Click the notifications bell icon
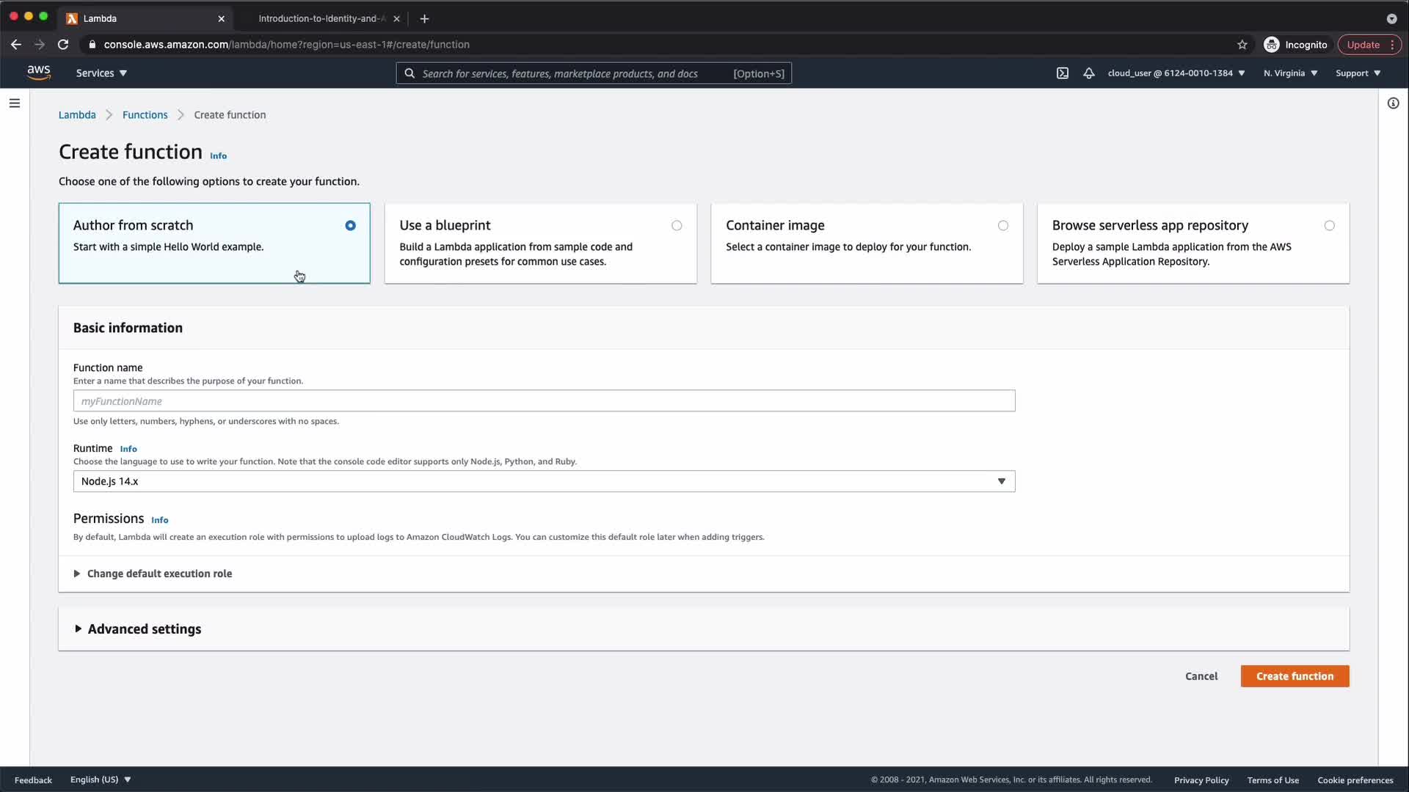Viewport: 1409px width, 792px height. [x=1089, y=73]
